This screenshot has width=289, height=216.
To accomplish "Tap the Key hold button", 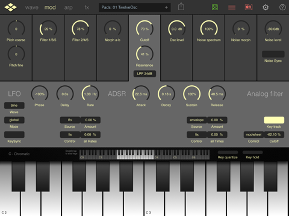I will (252, 152).
